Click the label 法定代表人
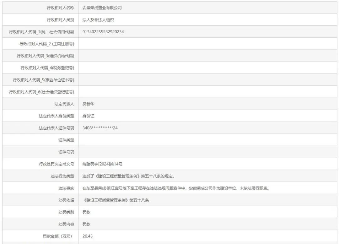This screenshot has width=339, height=244. [64, 104]
